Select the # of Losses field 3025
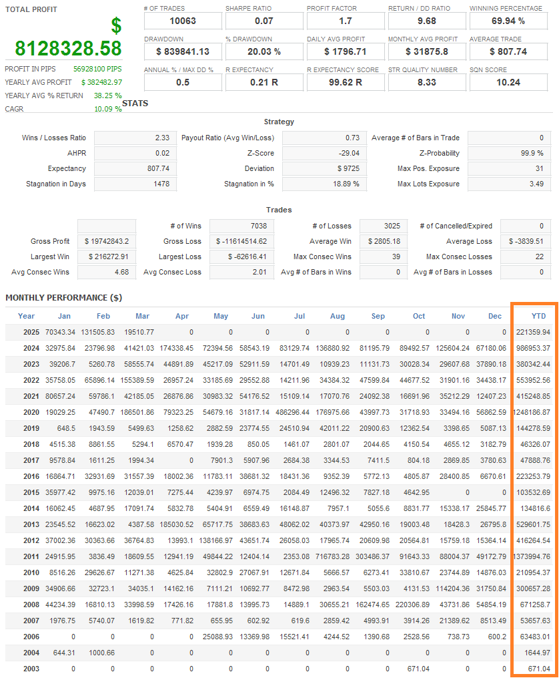559x680 pixels. pyautogui.click(x=383, y=226)
